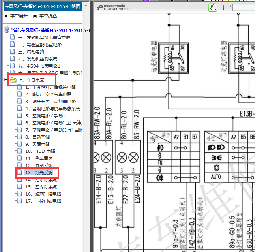This screenshot has height=252, width=255.
Task: Open the root node 当前:东风风行-菱智M5-2014-2015
Action: coord(51,30)
